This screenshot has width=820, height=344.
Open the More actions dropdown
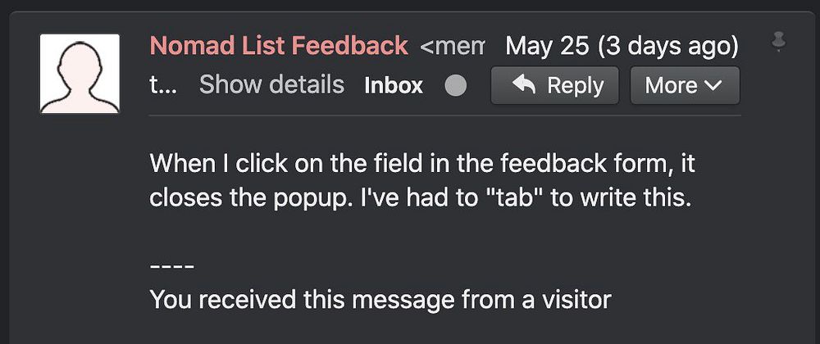[x=684, y=85]
